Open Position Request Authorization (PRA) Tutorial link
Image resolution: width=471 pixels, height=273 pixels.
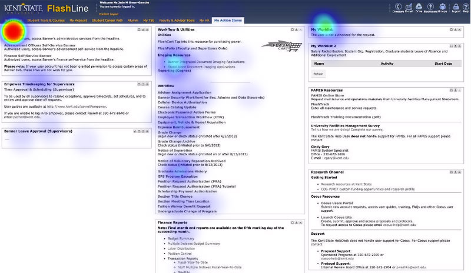coord(197,187)
